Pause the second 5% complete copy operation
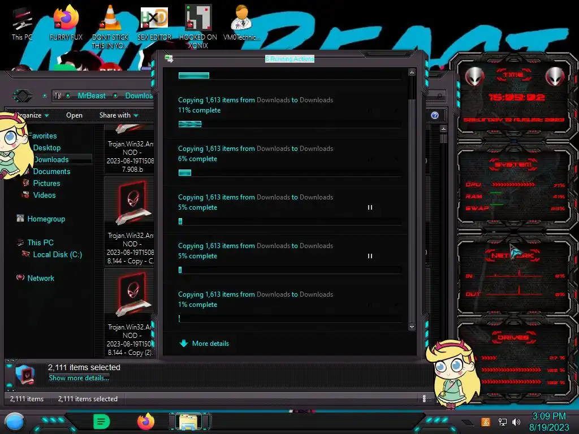The height and width of the screenshot is (434, 579). (370, 256)
